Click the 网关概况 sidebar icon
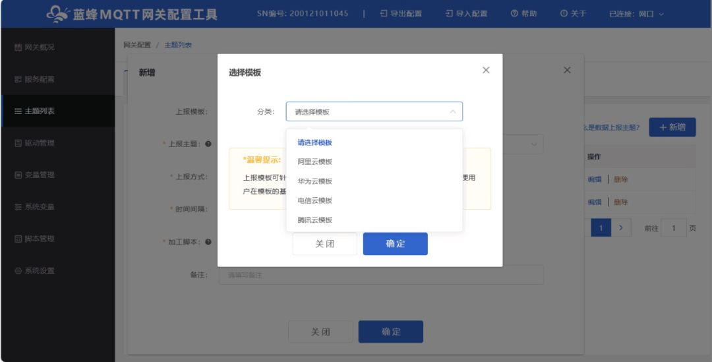This screenshot has width=712, height=362. tap(18, 47)
